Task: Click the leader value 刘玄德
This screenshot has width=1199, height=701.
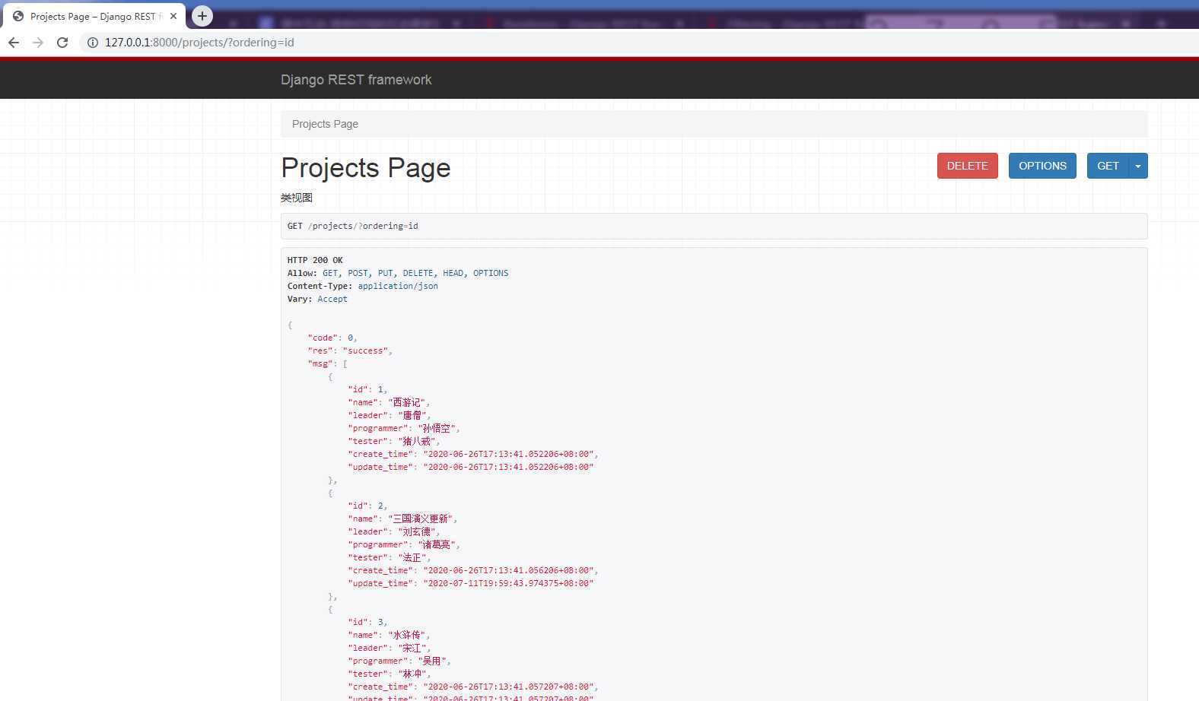Action: 418,531
